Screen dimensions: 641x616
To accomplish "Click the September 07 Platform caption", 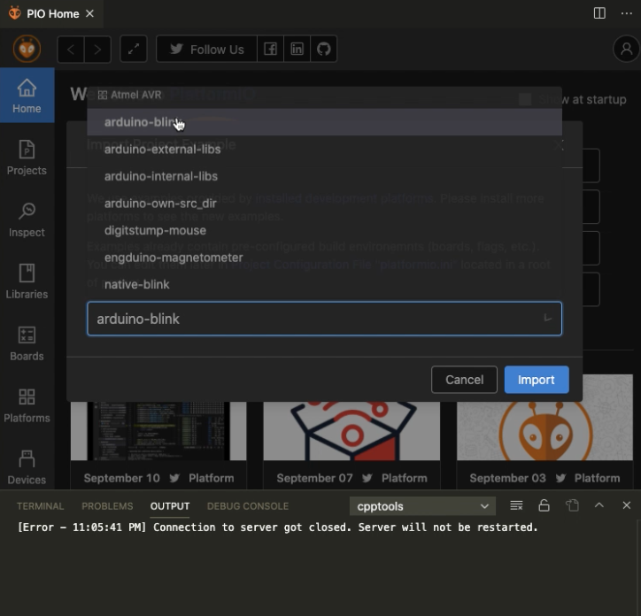I will click(x=351, y=478).
